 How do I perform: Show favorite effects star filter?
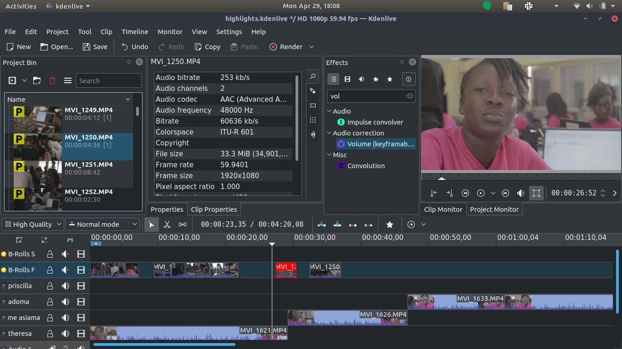click(x=390, y=79)
